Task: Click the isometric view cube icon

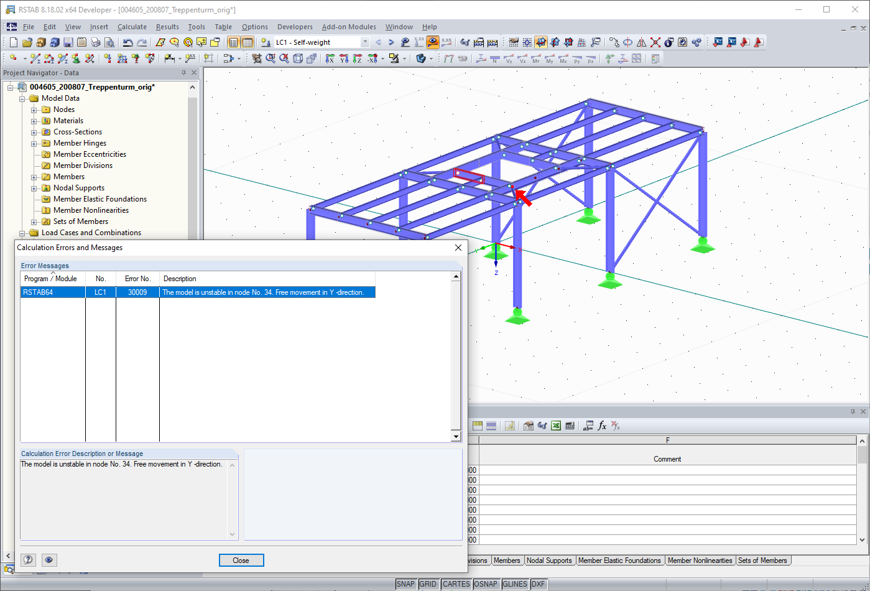Action: point(298,58)
